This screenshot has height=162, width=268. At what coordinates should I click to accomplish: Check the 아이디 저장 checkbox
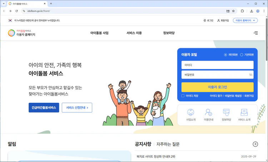click(x=183, y=96)
